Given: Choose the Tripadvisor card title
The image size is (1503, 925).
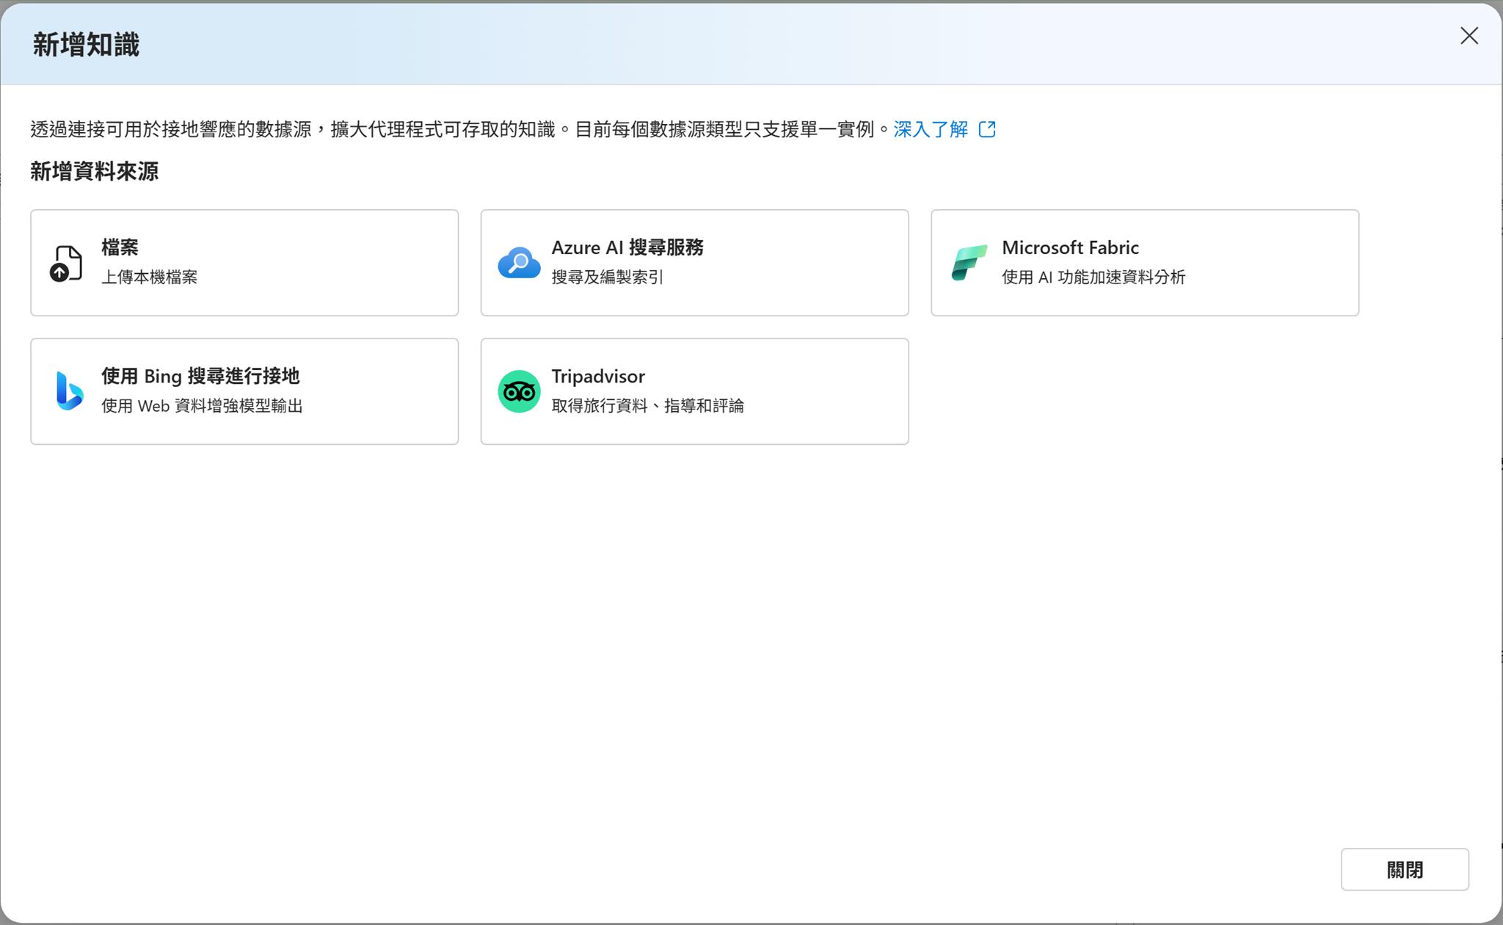Looking at the screenshot, I should click(x=598, y=376).
